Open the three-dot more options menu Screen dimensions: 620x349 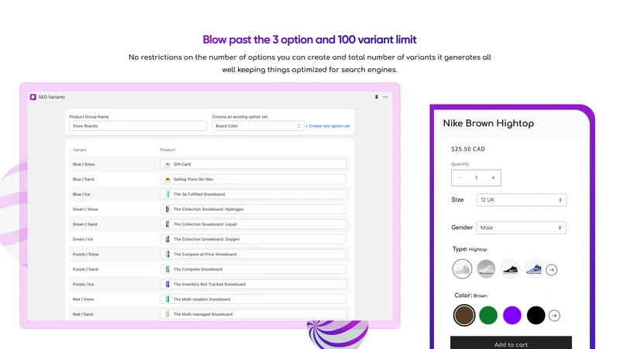pos(385,97)
